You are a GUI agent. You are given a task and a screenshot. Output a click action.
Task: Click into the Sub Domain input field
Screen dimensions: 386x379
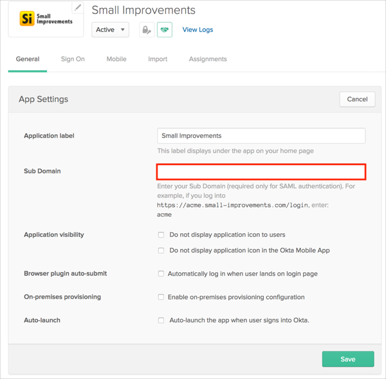(261, 172)
